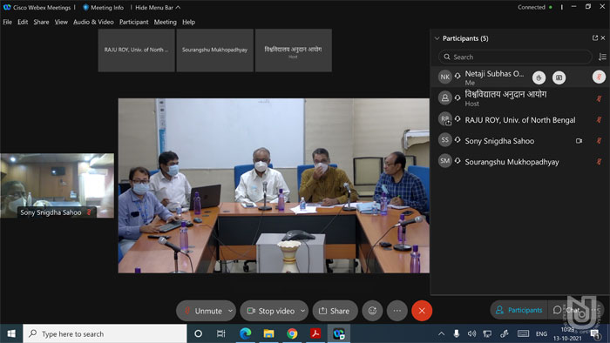Open the Windows Start menu

[x=11, y=333]
